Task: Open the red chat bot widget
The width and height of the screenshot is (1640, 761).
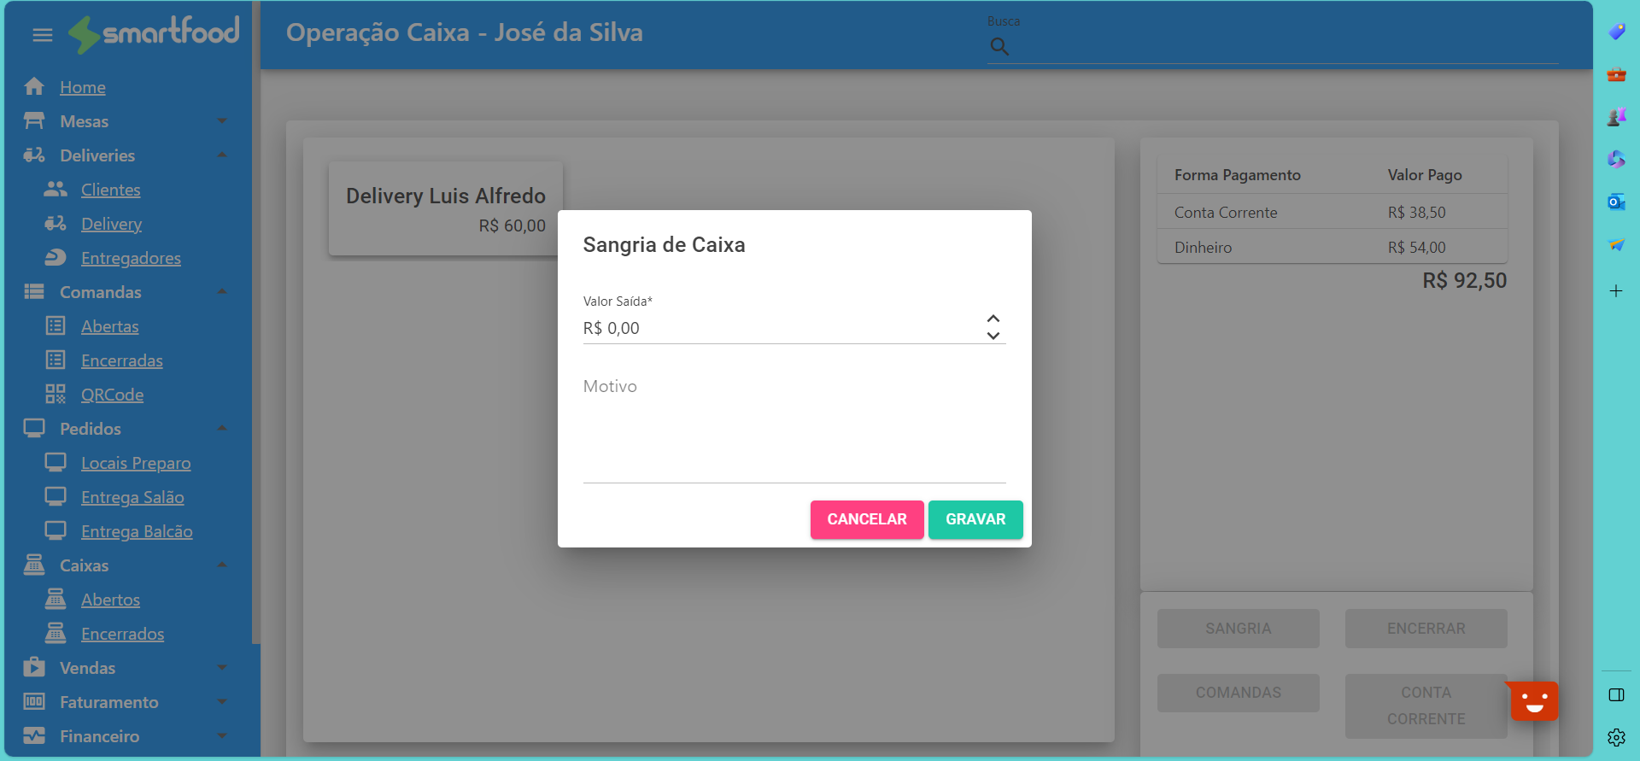Action: [1534, 701]
